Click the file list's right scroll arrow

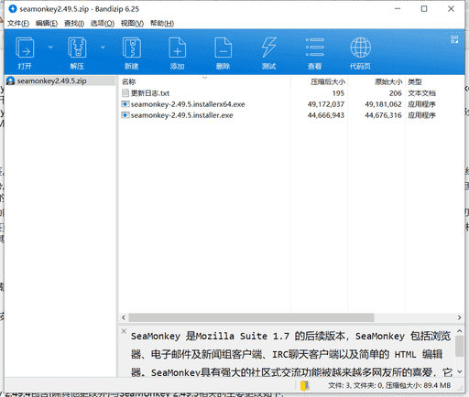(460, 317)
